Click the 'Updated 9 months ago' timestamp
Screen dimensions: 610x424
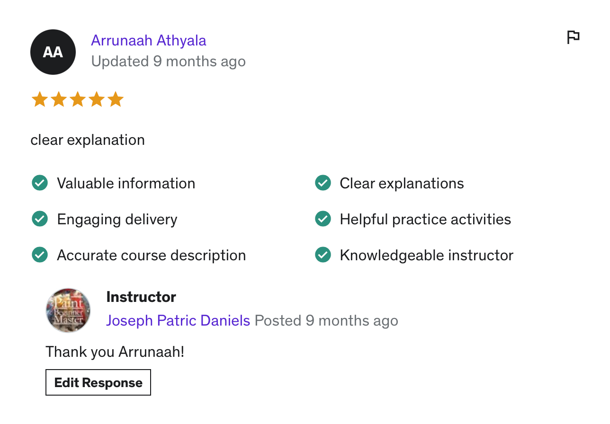[x=168, y=62]
